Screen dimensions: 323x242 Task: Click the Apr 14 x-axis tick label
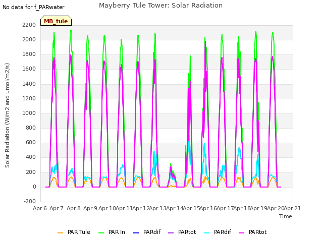coord(175,208)
